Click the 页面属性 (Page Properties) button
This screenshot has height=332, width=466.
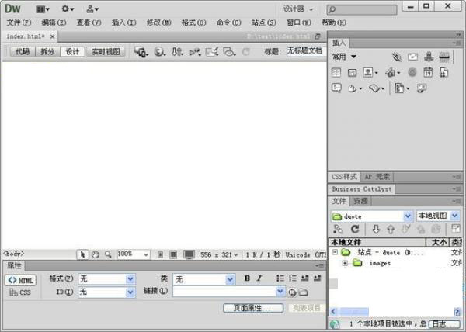point(253,308)
